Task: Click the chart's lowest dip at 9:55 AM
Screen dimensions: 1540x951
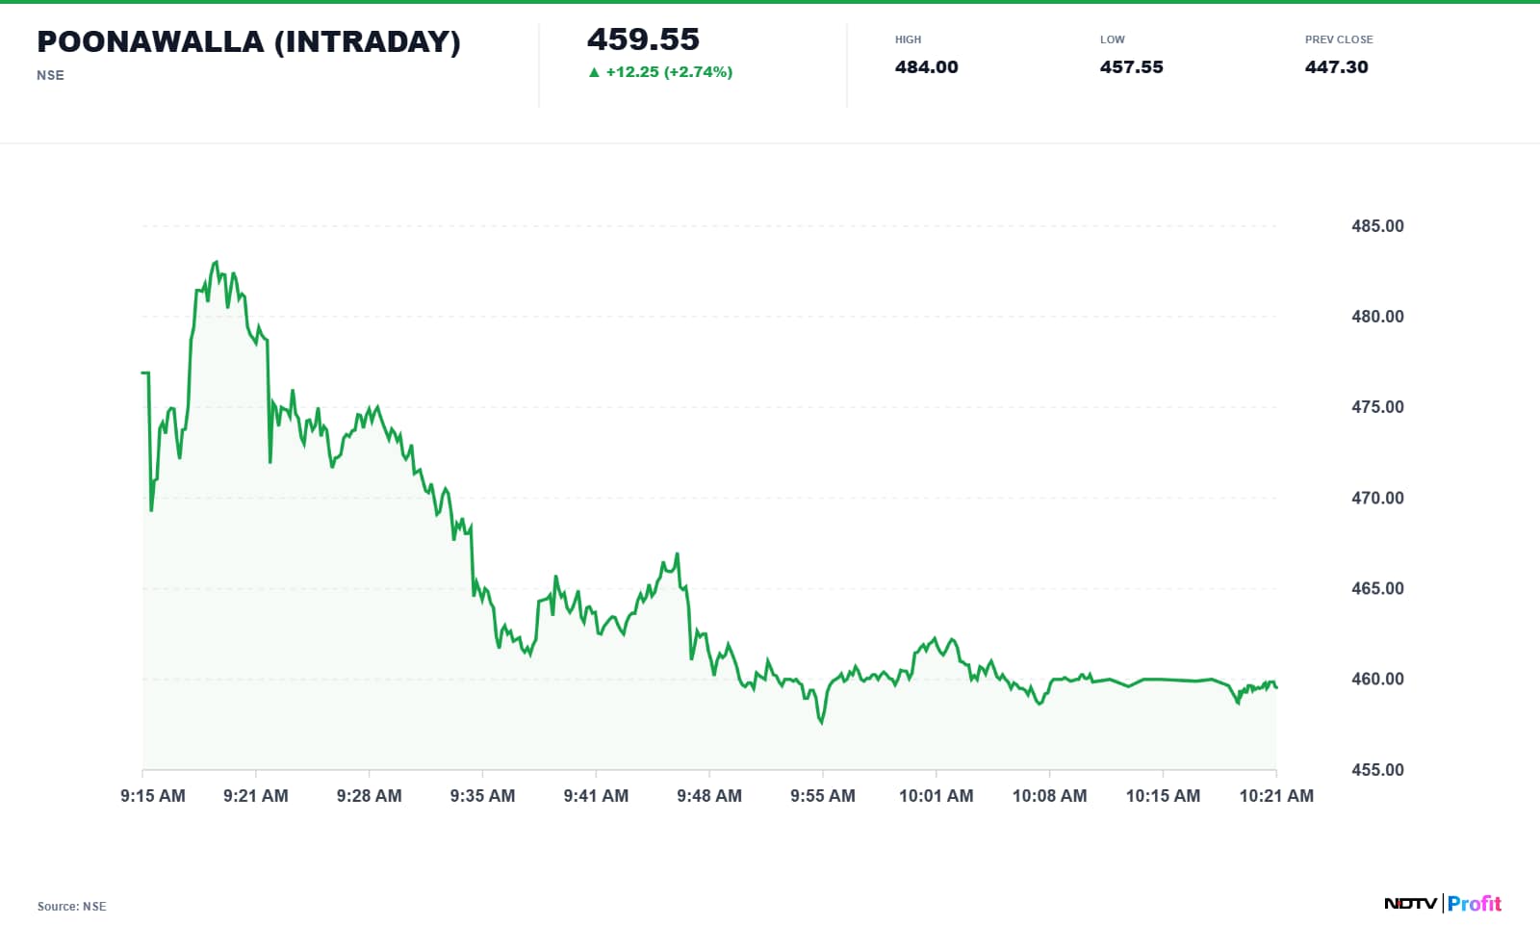Action: 822,722
